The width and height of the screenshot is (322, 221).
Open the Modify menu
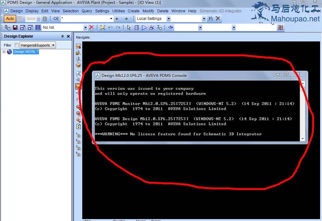click(x=148, y=11)
